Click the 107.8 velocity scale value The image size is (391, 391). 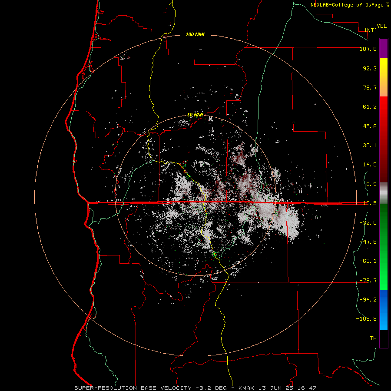click(368, 49)
